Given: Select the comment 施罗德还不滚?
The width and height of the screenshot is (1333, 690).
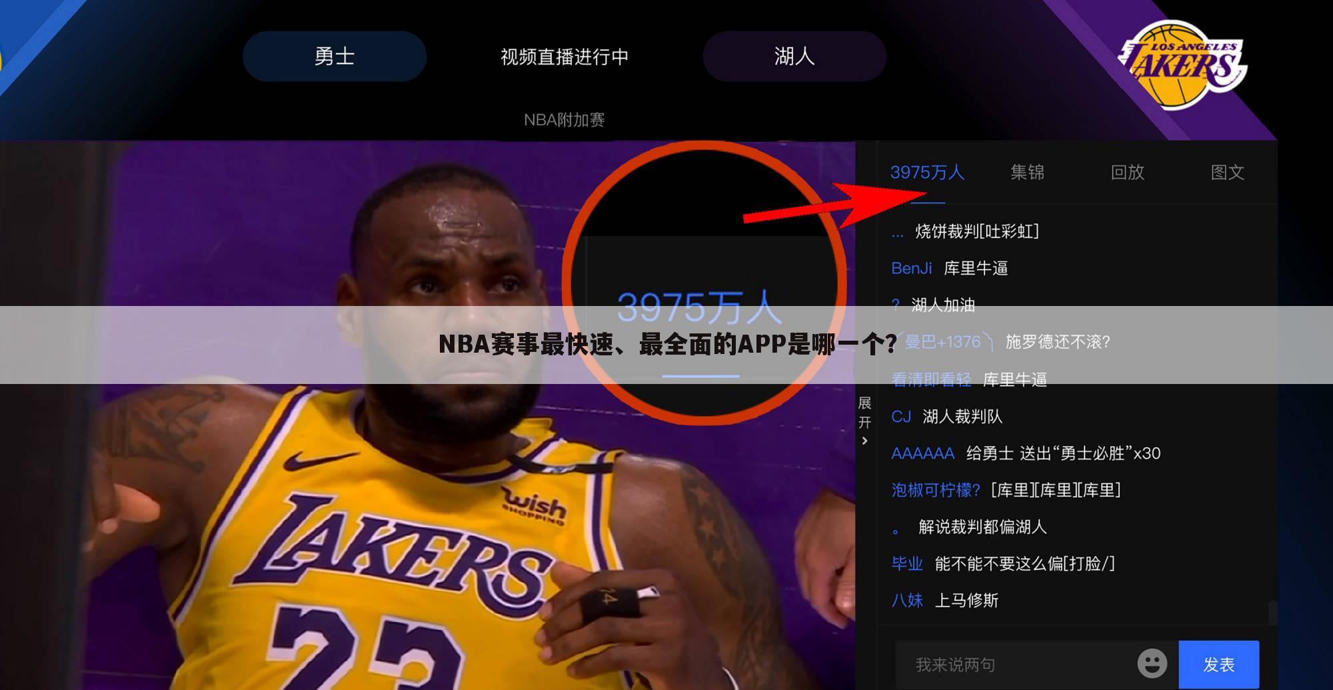Looking at the screenshot, I should (x=1058, y=342).
